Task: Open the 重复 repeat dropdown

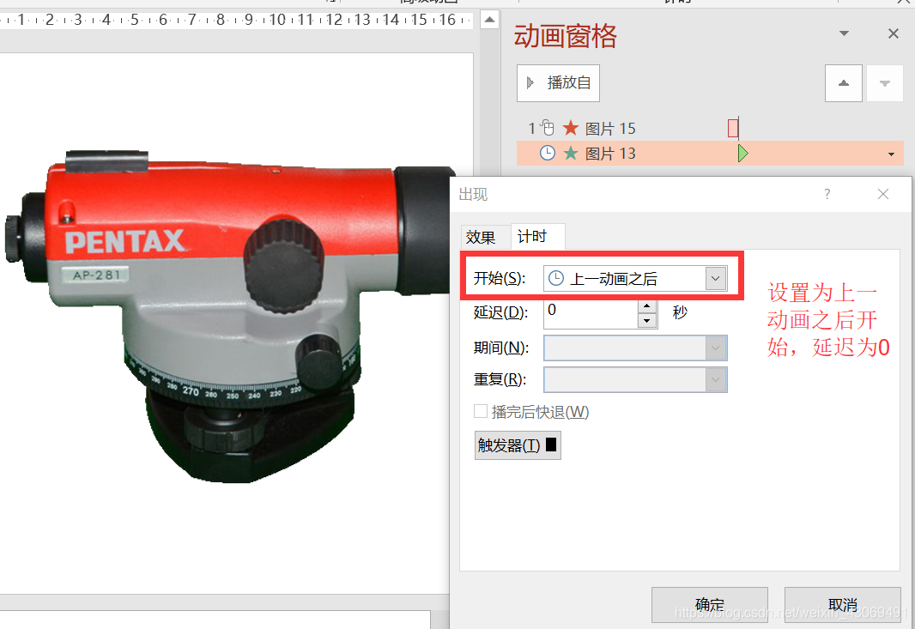Action: [635, 380]
